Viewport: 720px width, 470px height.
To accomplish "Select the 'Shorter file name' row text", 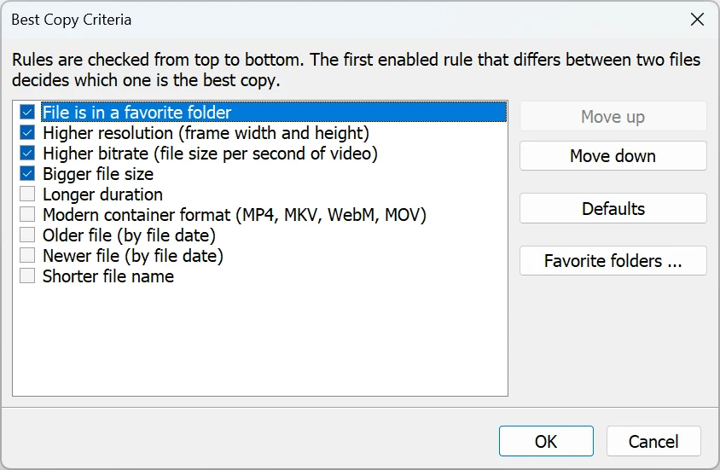I will pyautogui.click(x=107, y=276).
